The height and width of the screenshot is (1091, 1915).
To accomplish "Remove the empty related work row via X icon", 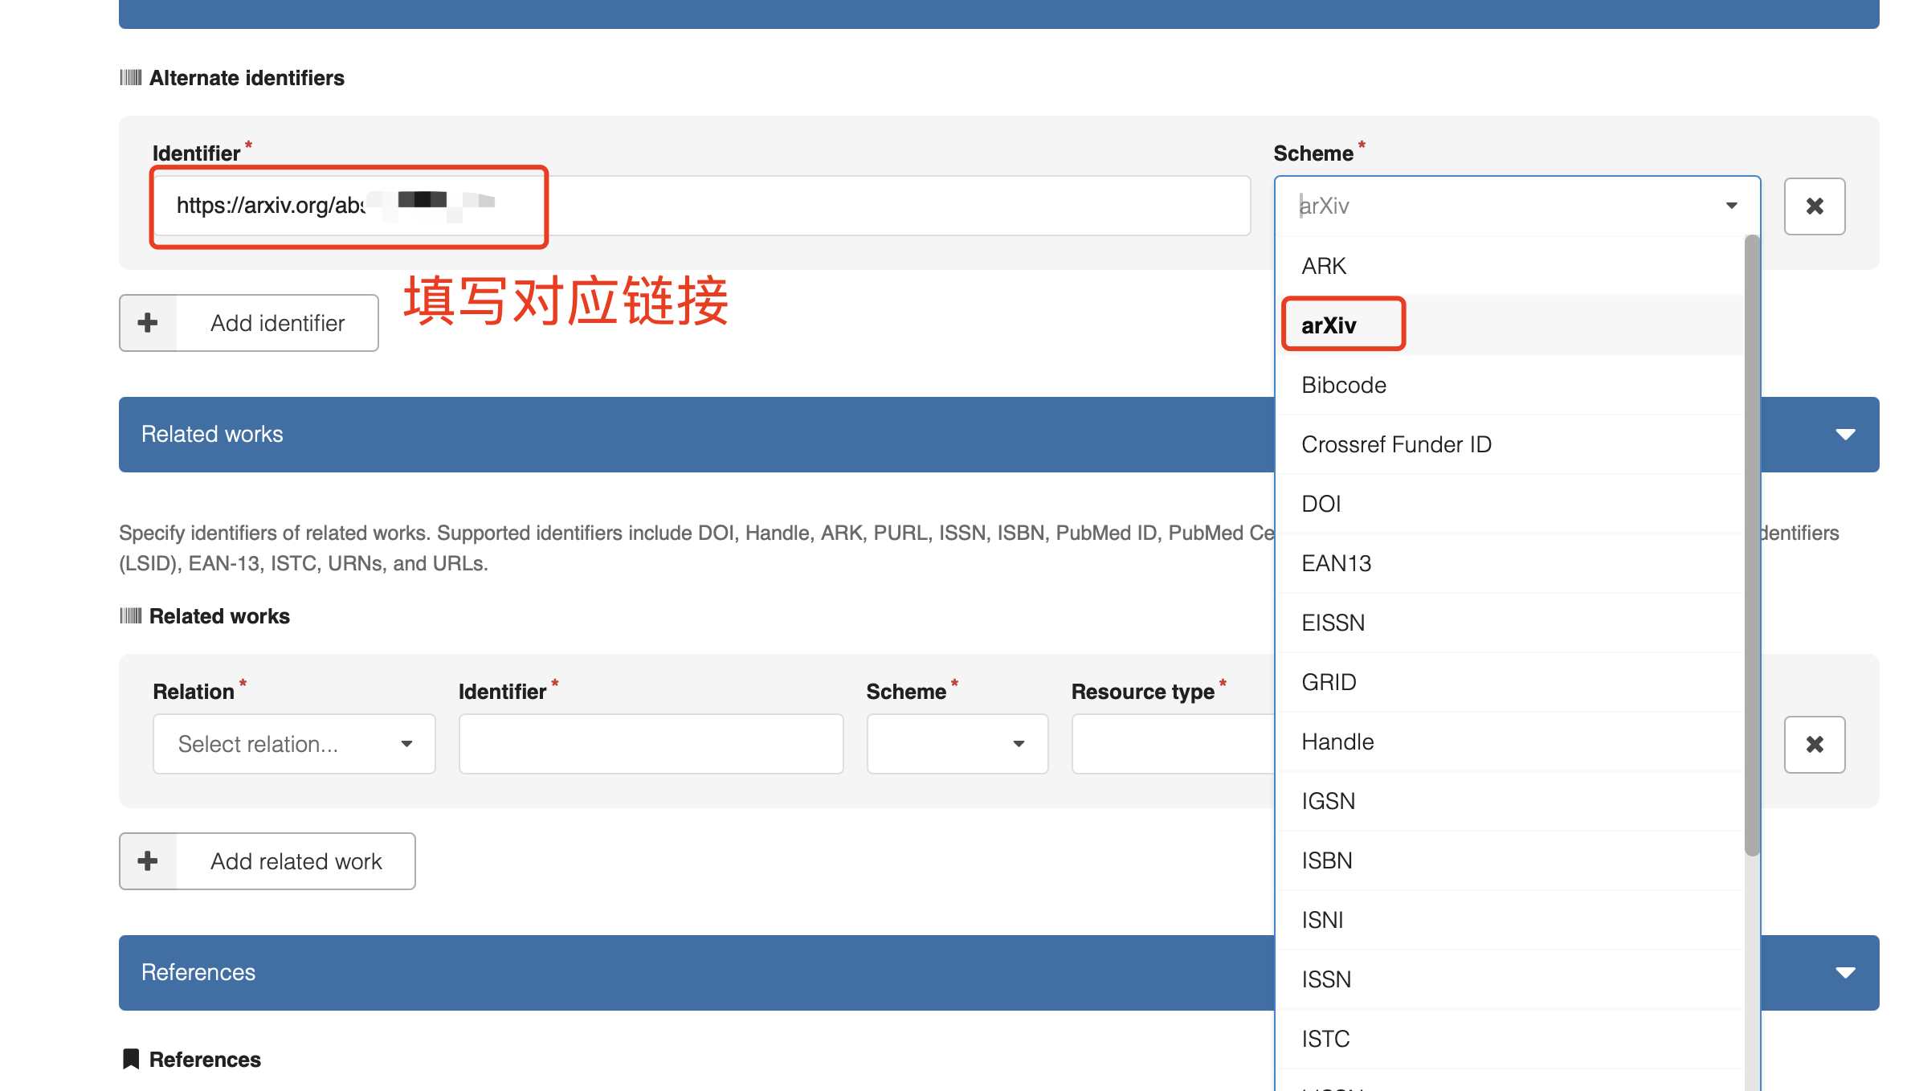I will pos(1814,744).
